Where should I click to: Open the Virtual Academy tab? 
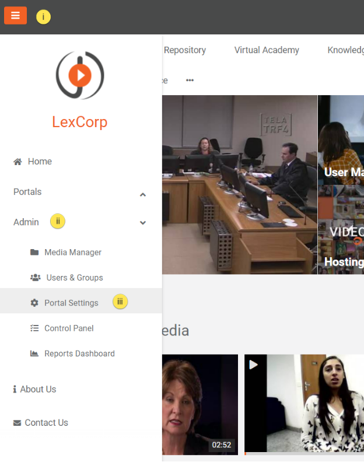(267, 50)
